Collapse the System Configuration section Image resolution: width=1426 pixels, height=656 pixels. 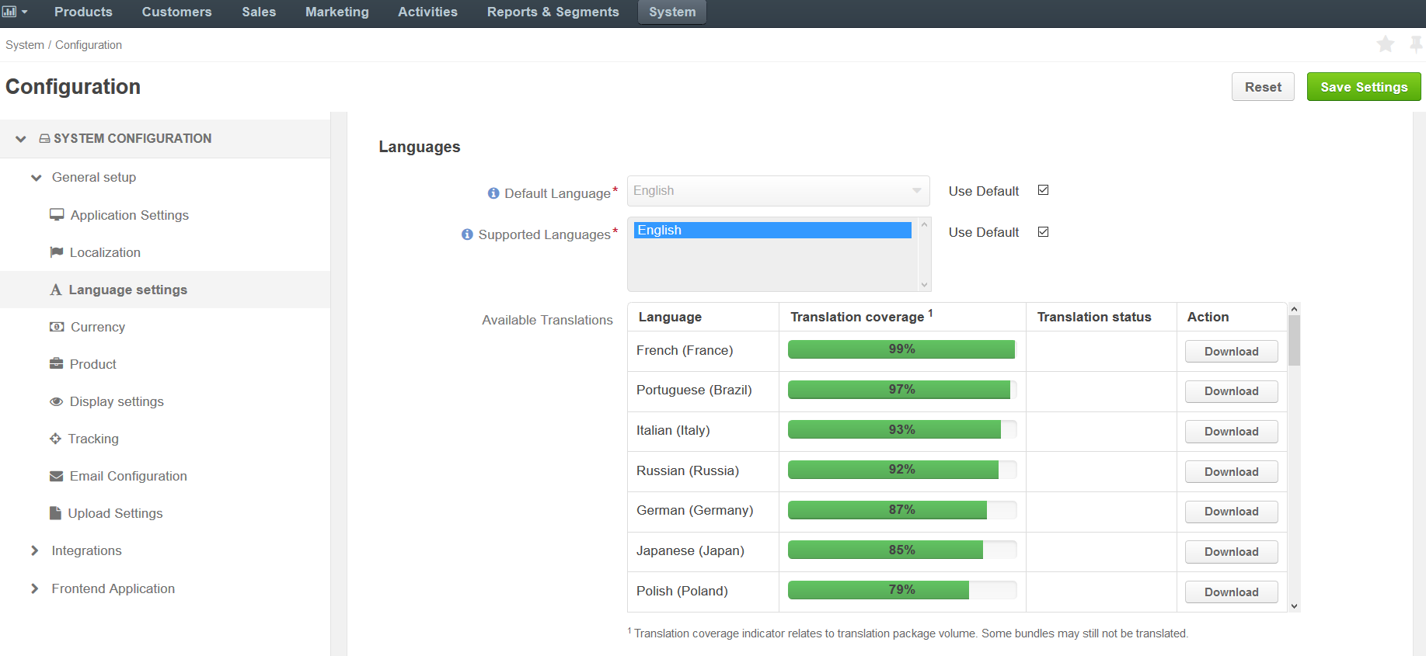coord(21,139)
